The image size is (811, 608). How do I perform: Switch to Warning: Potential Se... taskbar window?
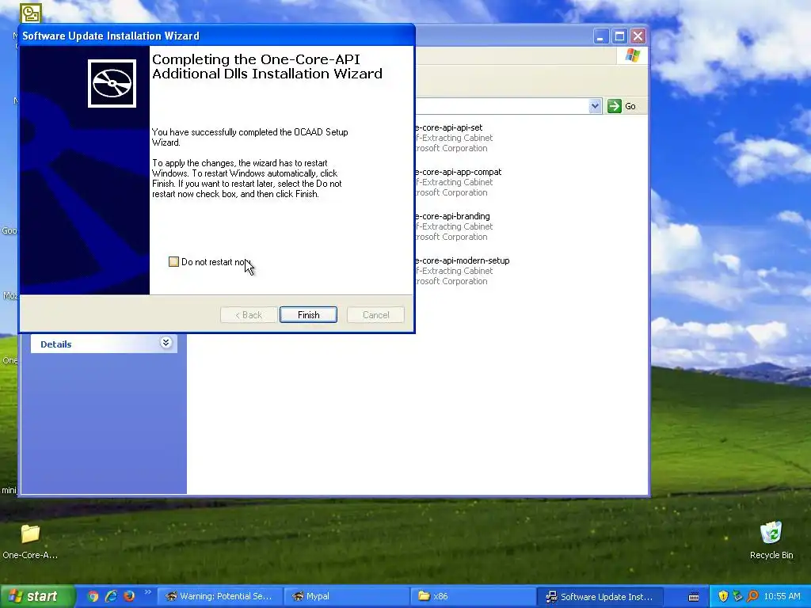point(219,596)
